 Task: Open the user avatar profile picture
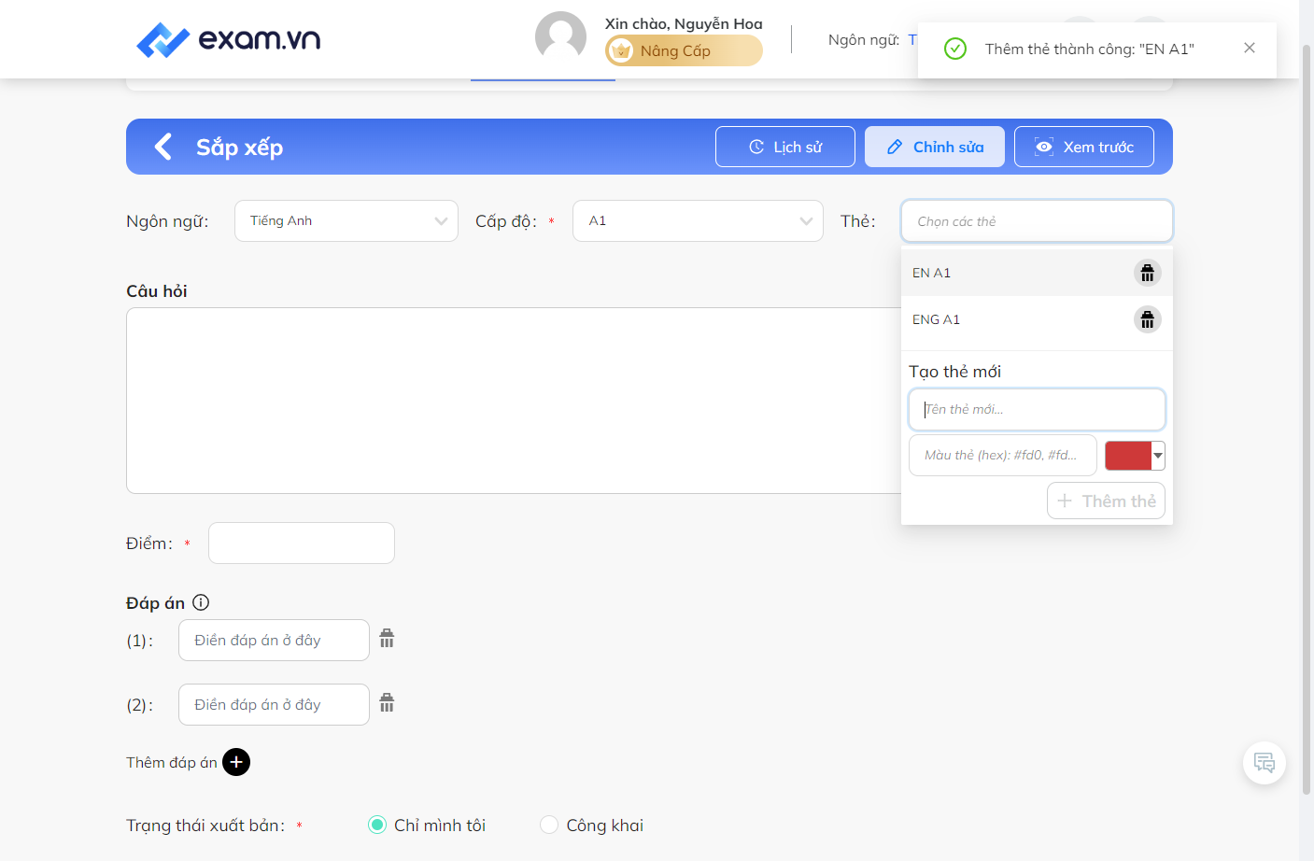coord(560,37)
